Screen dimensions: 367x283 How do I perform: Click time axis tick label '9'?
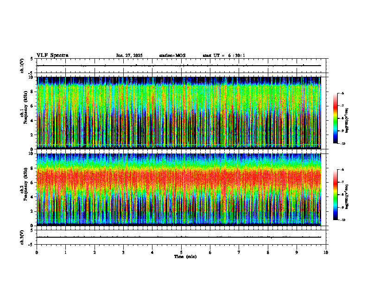tap(297, 252)
